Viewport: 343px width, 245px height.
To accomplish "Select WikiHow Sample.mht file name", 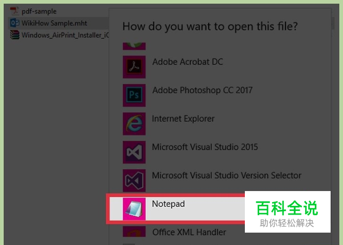I will click(x=54, y=23).
